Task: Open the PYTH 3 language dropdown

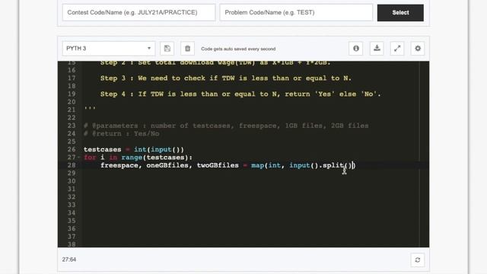Action: (108, 49)
